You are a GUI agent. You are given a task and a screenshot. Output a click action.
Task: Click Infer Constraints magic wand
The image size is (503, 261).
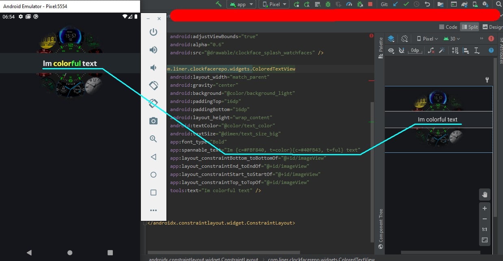[x=442, y=51]
